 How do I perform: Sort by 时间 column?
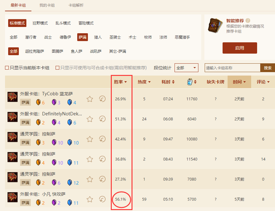239,82
